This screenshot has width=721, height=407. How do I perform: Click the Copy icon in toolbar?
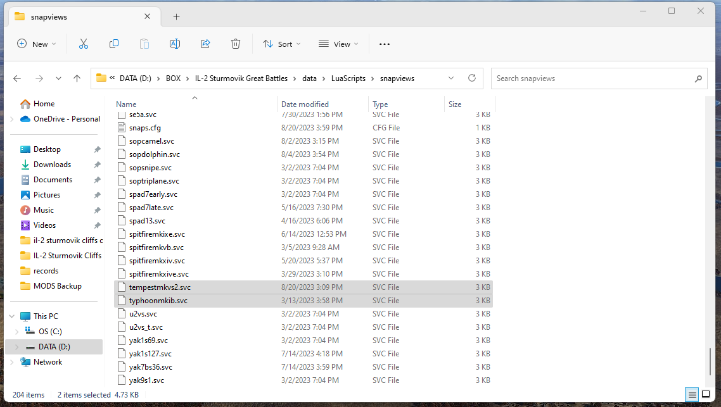[x=113, y=44]
